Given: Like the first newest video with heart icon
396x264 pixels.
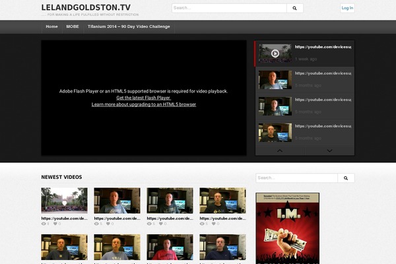Looking at the screenshot, I should point(55,224).
